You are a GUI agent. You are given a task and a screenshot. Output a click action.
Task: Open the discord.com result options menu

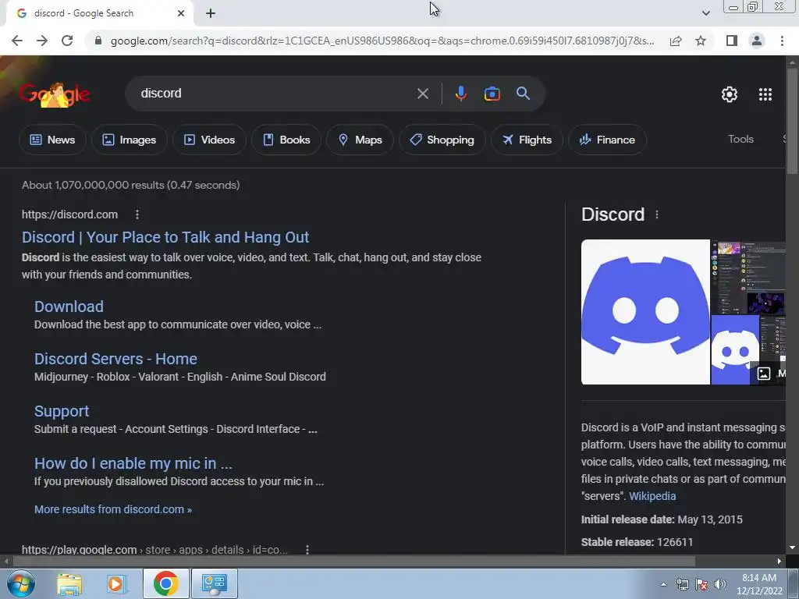click(137, 214)
